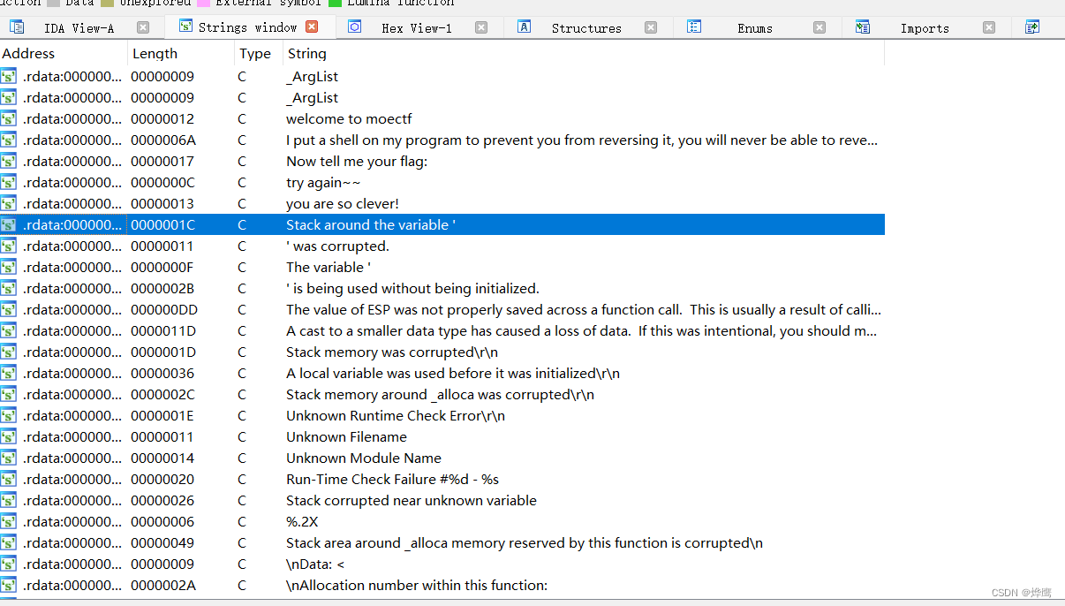
Task: Click the 's' icon beside 'Now tell me your flag:'
Action: pos(10,161)
